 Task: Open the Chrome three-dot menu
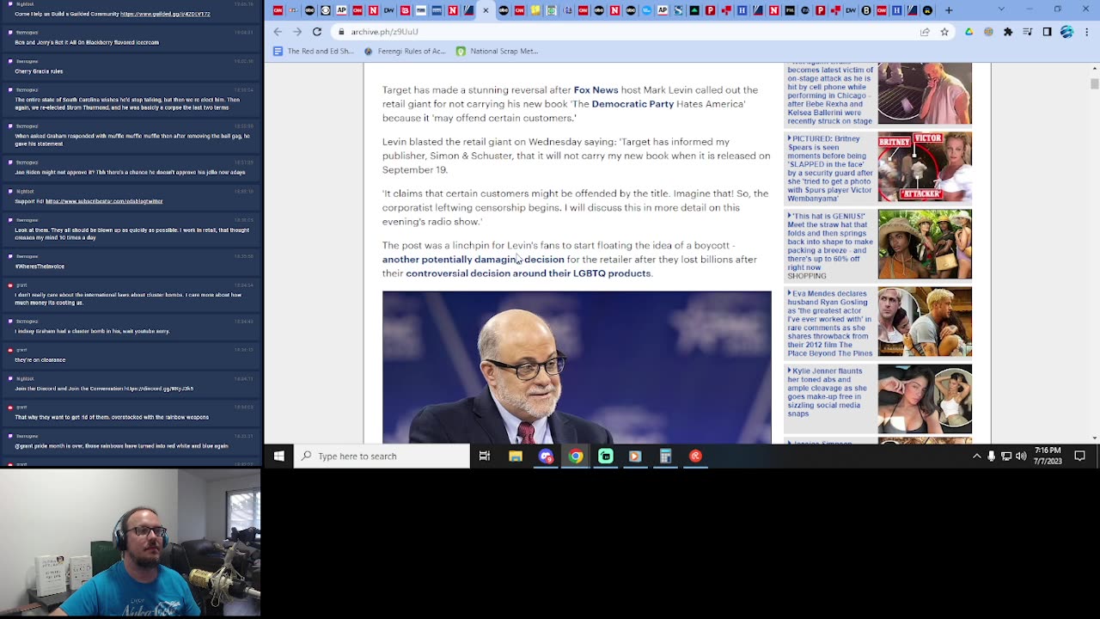point(1086,32)
